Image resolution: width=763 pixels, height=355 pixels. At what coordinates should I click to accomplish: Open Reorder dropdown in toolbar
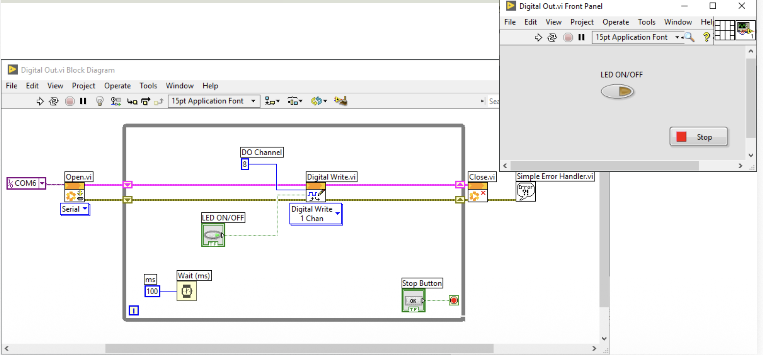click(319, 101)
